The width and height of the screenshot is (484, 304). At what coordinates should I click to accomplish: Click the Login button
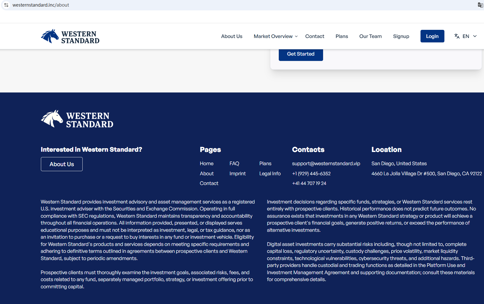click(x=432, y=36)
